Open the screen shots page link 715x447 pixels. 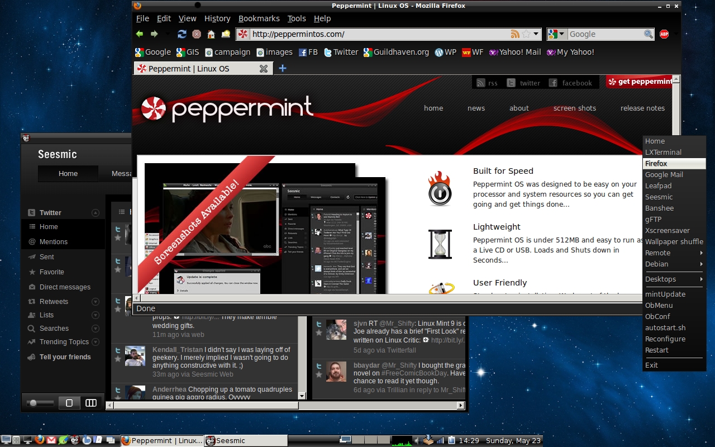575,108
